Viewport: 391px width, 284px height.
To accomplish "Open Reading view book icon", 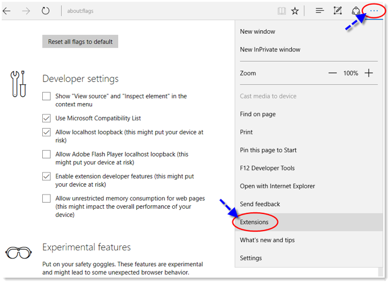I will click(x=282, y=11).
